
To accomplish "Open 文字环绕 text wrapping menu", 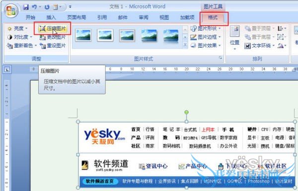I will pyautogui.click(x=259, y=46).
